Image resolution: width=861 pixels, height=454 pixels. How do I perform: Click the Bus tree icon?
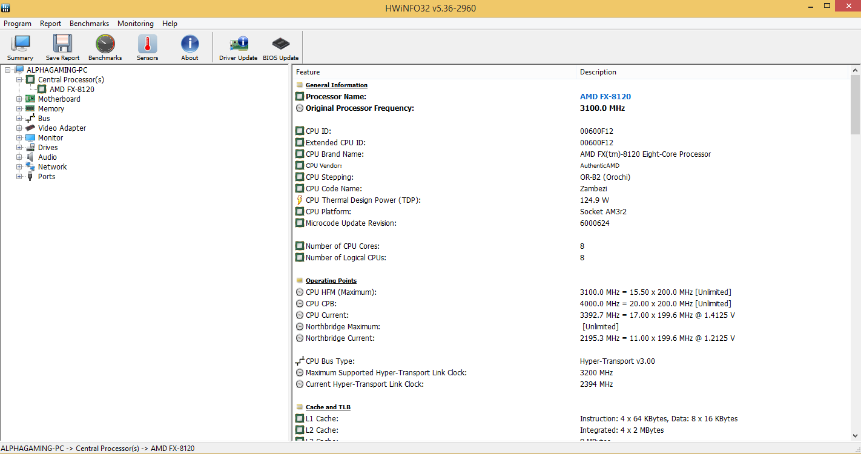[30, 118]
